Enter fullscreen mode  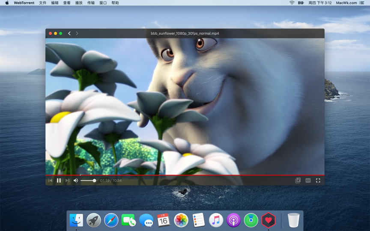click(318, 181)
